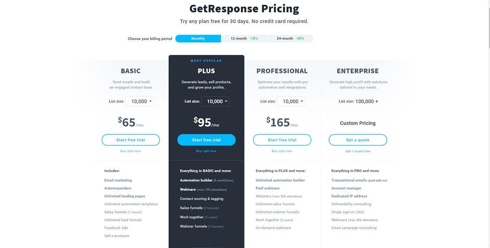Viewport: 490px width, 248px height.
Task: Click the Get 1 month free link
Action: pos(358,151)
